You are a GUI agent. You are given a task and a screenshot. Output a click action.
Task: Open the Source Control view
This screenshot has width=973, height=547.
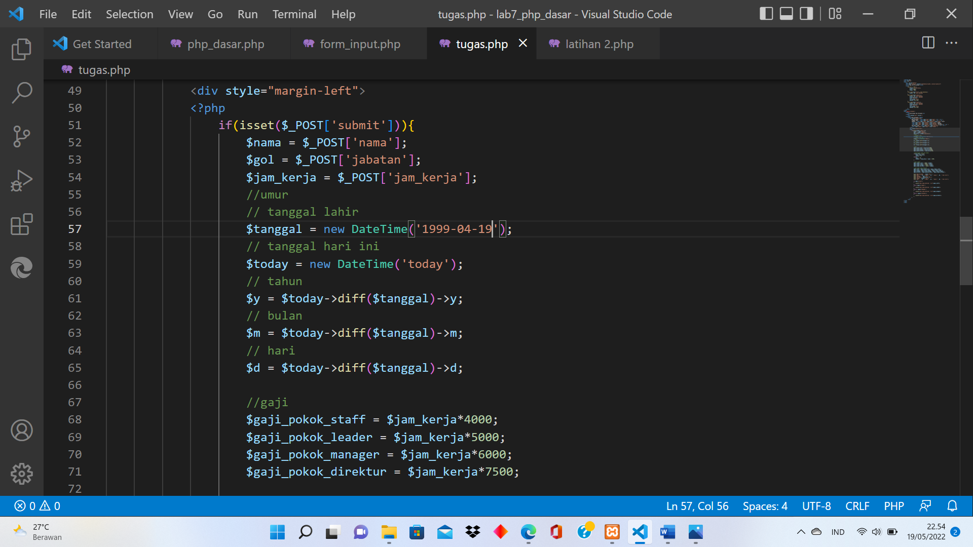tap(21, 136)
